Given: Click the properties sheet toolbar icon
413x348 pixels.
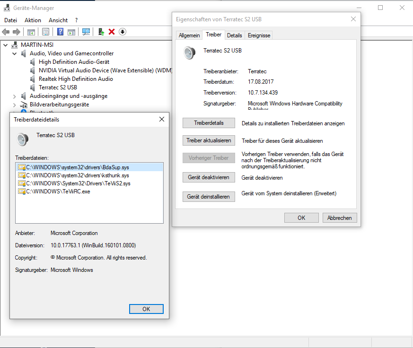Looking at the screenshot, I should 45,32.
